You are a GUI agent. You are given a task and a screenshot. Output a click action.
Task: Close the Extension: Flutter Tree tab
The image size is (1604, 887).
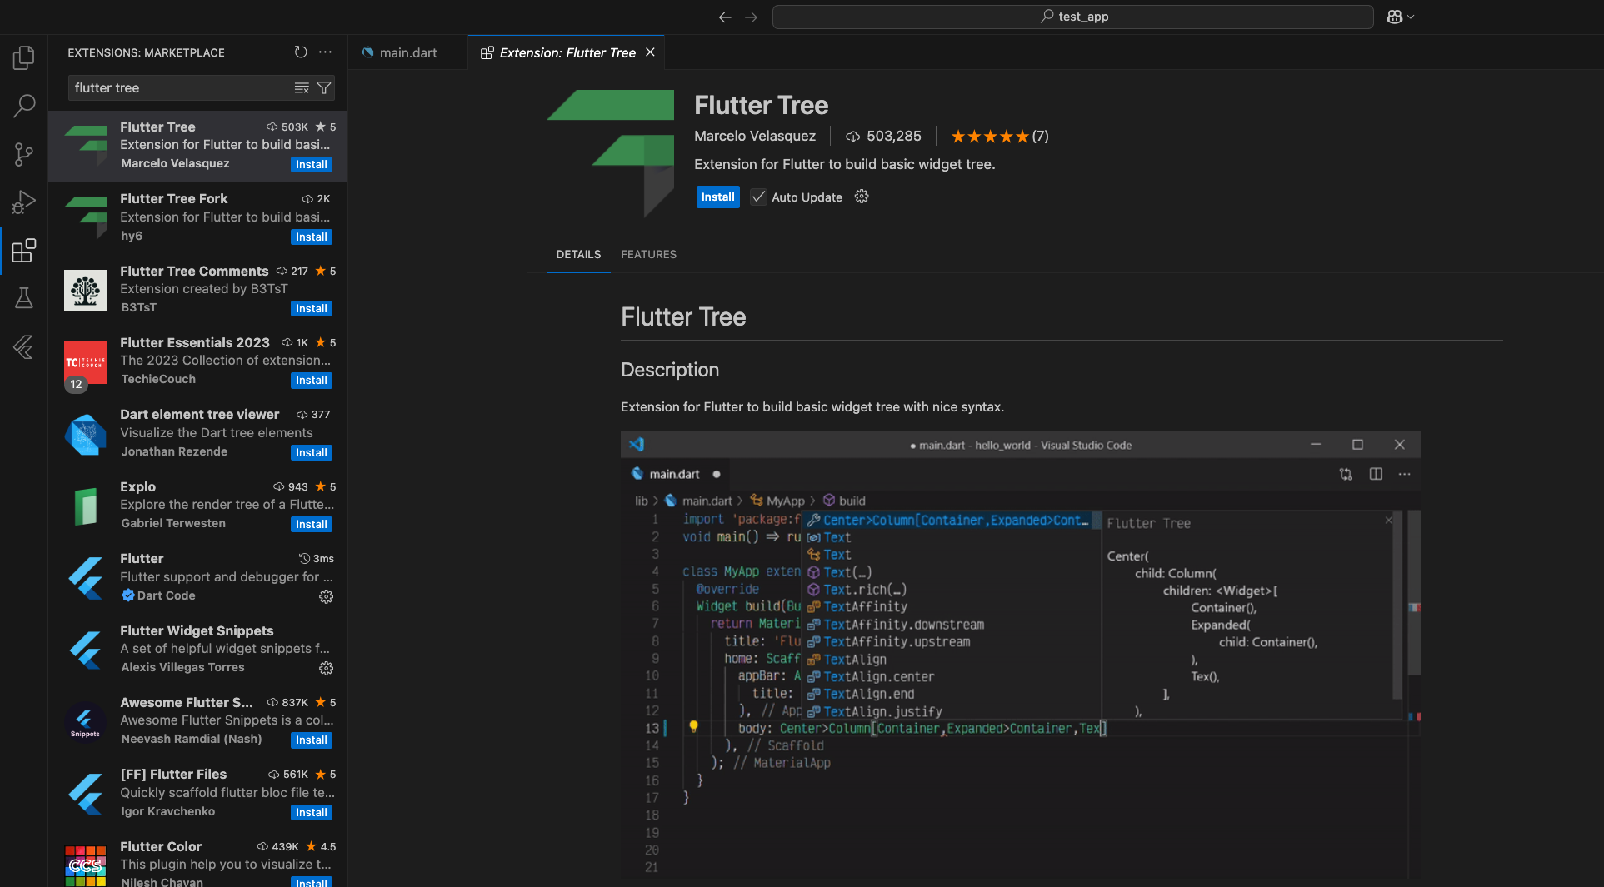(x=650, y=52)
